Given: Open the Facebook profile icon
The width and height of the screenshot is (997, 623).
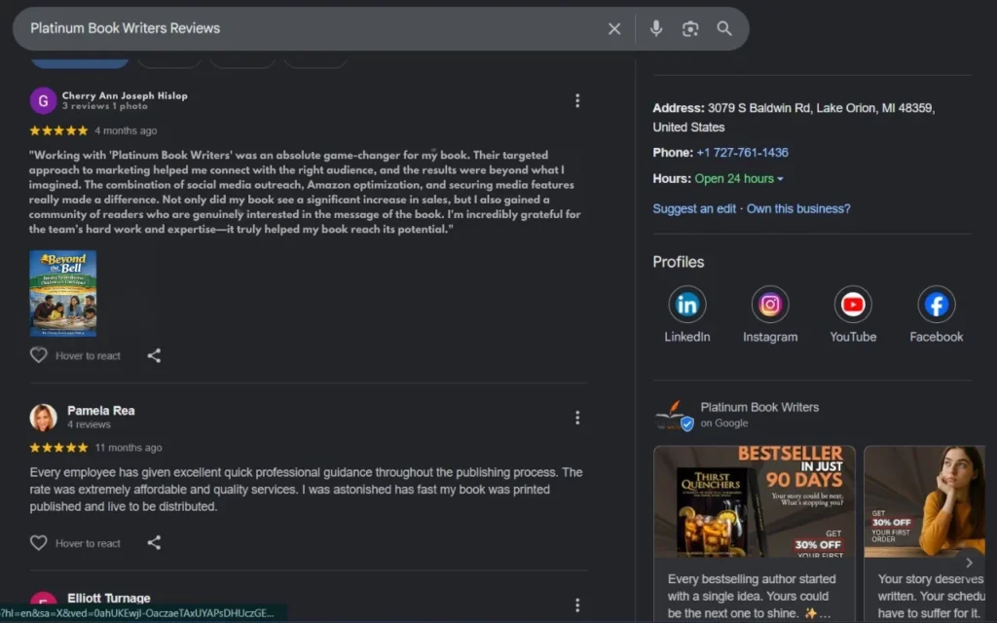Looking at the screenshot, I should pos(936,304).
